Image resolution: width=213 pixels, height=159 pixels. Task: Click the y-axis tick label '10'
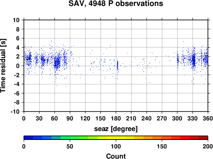click(16, 20)
